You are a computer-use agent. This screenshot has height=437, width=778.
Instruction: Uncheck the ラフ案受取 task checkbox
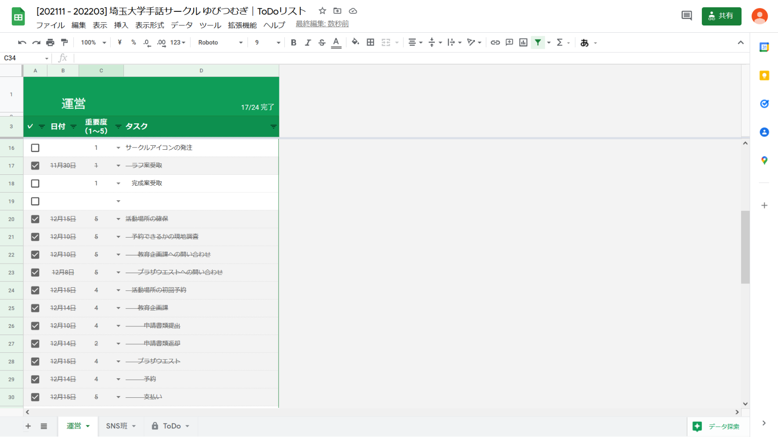35,166
